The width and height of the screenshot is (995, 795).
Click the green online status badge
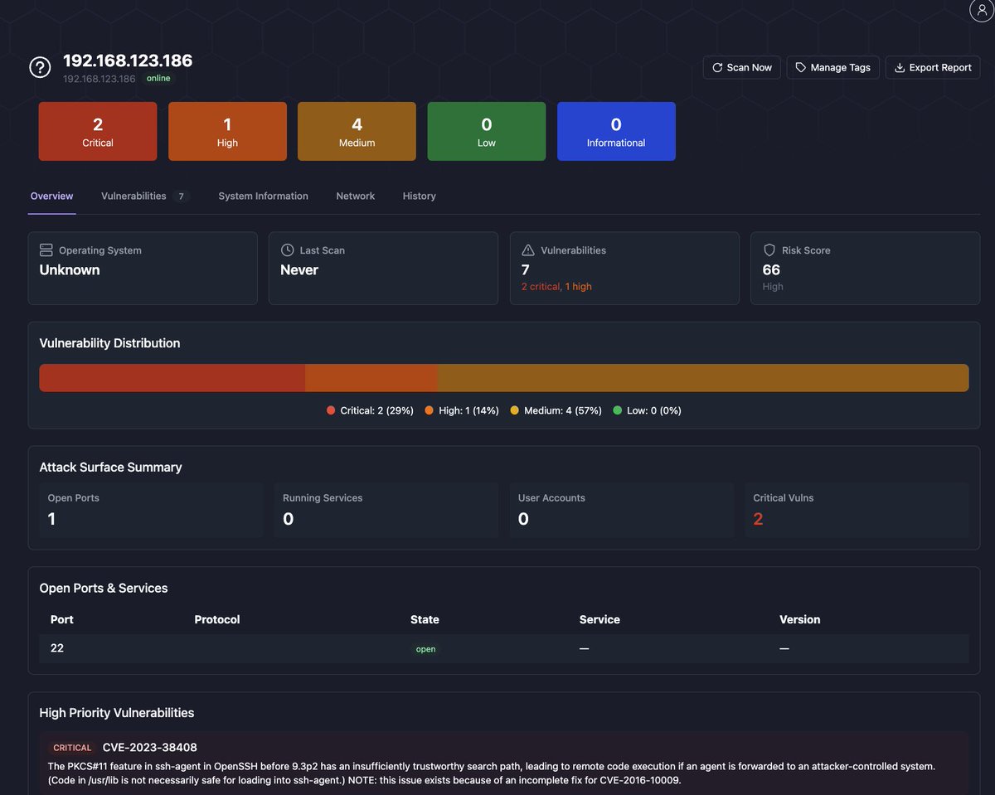158,78
